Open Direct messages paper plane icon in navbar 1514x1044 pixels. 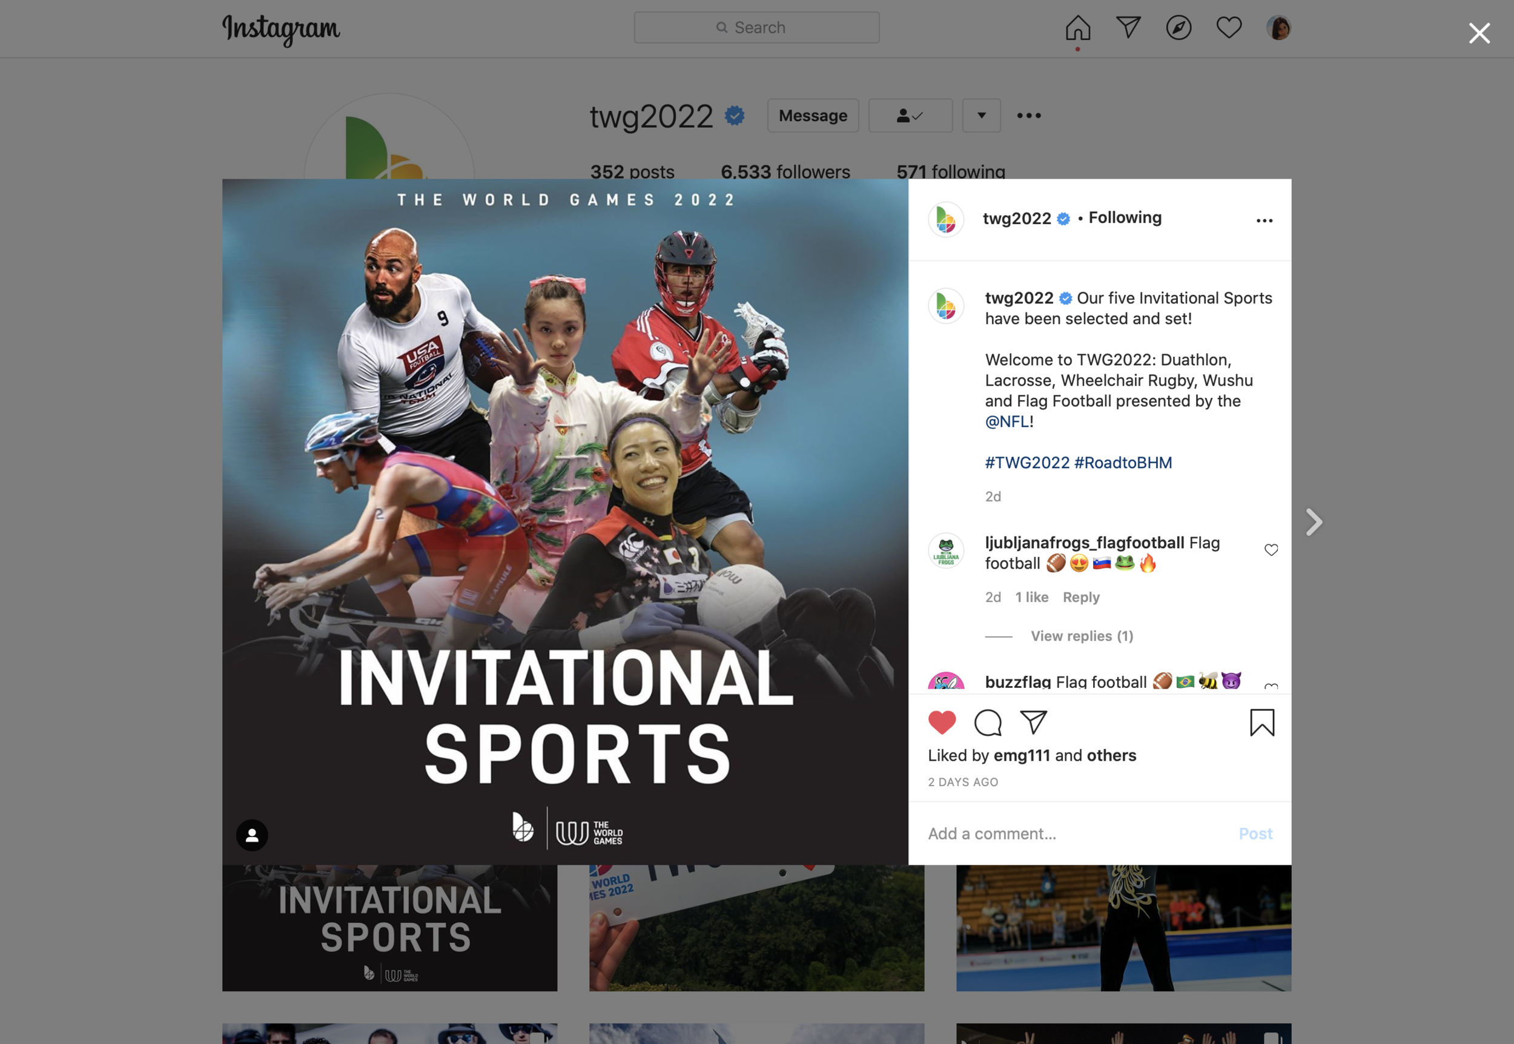point(1128,27)
